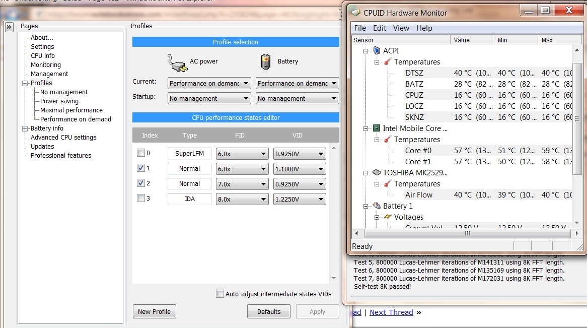Viewport: 587px width, 328px height.
Task: Open AC power Current profile dropdown
Action: 209,83
